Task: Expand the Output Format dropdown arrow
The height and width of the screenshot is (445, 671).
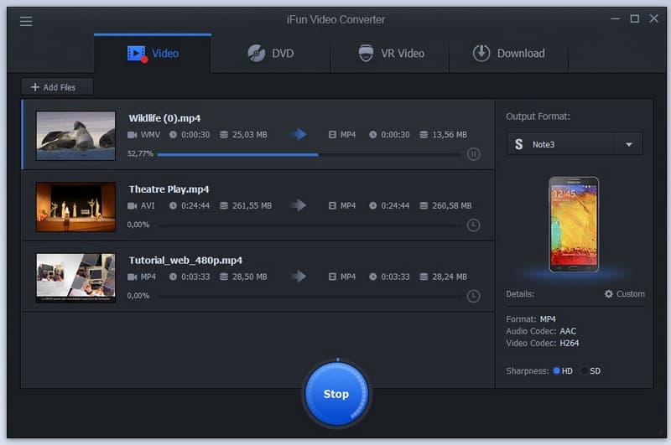Action: tap(629, 144)
